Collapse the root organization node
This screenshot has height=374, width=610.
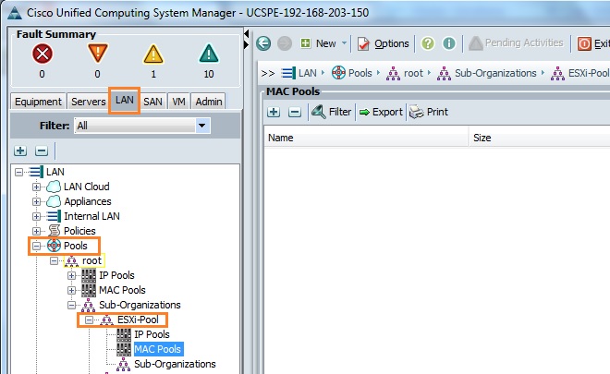pyautogui.click(x=55, y=260)
